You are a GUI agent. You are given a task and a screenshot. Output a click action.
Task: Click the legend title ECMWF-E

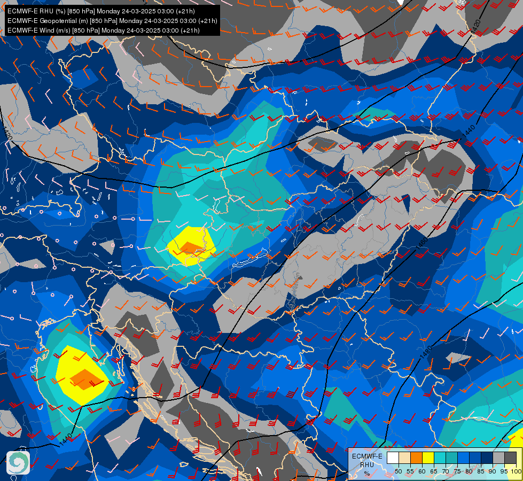click(x=367, y=456)
